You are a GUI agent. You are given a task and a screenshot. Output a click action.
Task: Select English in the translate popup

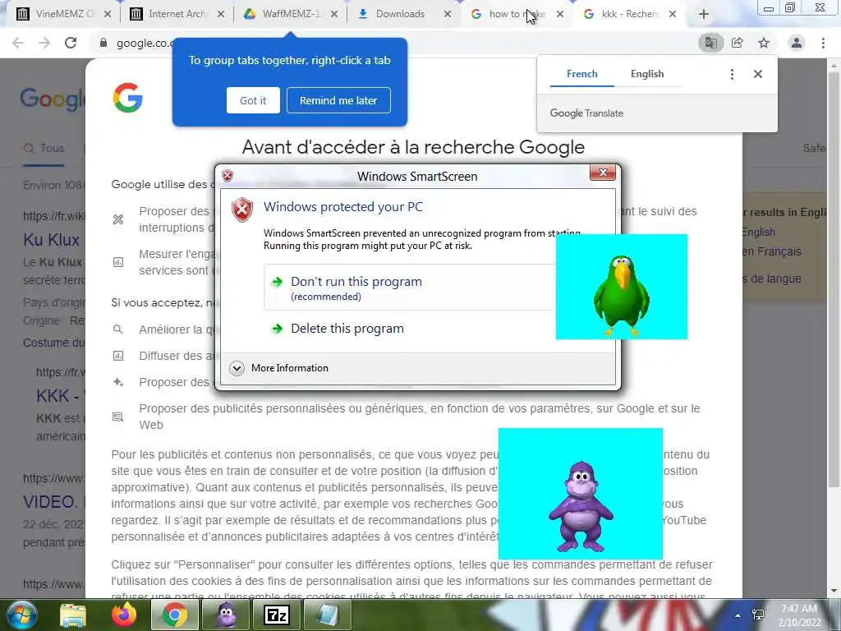(x=647, y=74)
